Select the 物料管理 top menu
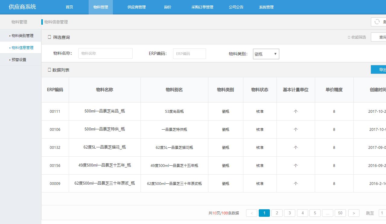The image size is (386, 224). pos(101,7)
